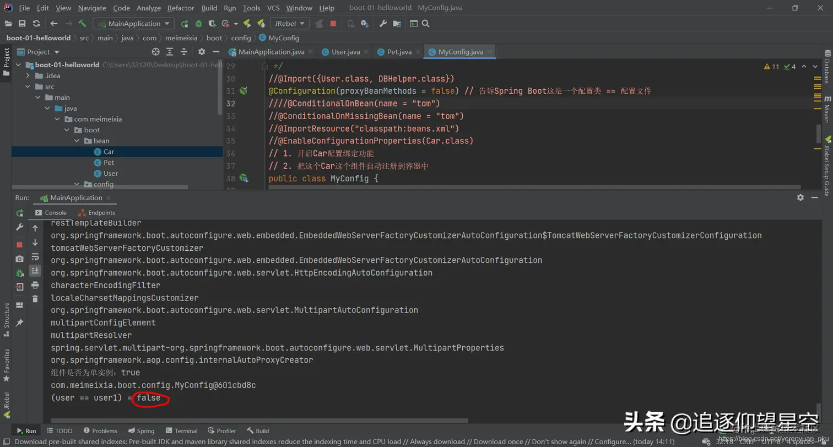833x447 pixels.
Task: Select the Car class in project tree
Action: [109, 152]
